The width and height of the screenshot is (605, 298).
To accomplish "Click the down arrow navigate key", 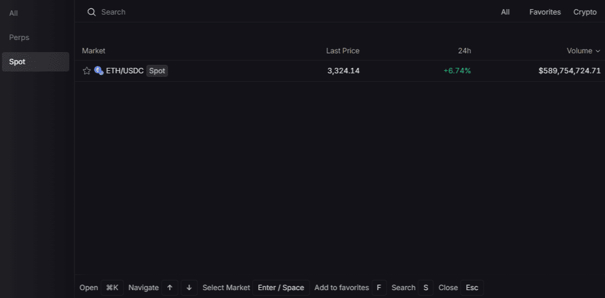I will click(189, 288).
